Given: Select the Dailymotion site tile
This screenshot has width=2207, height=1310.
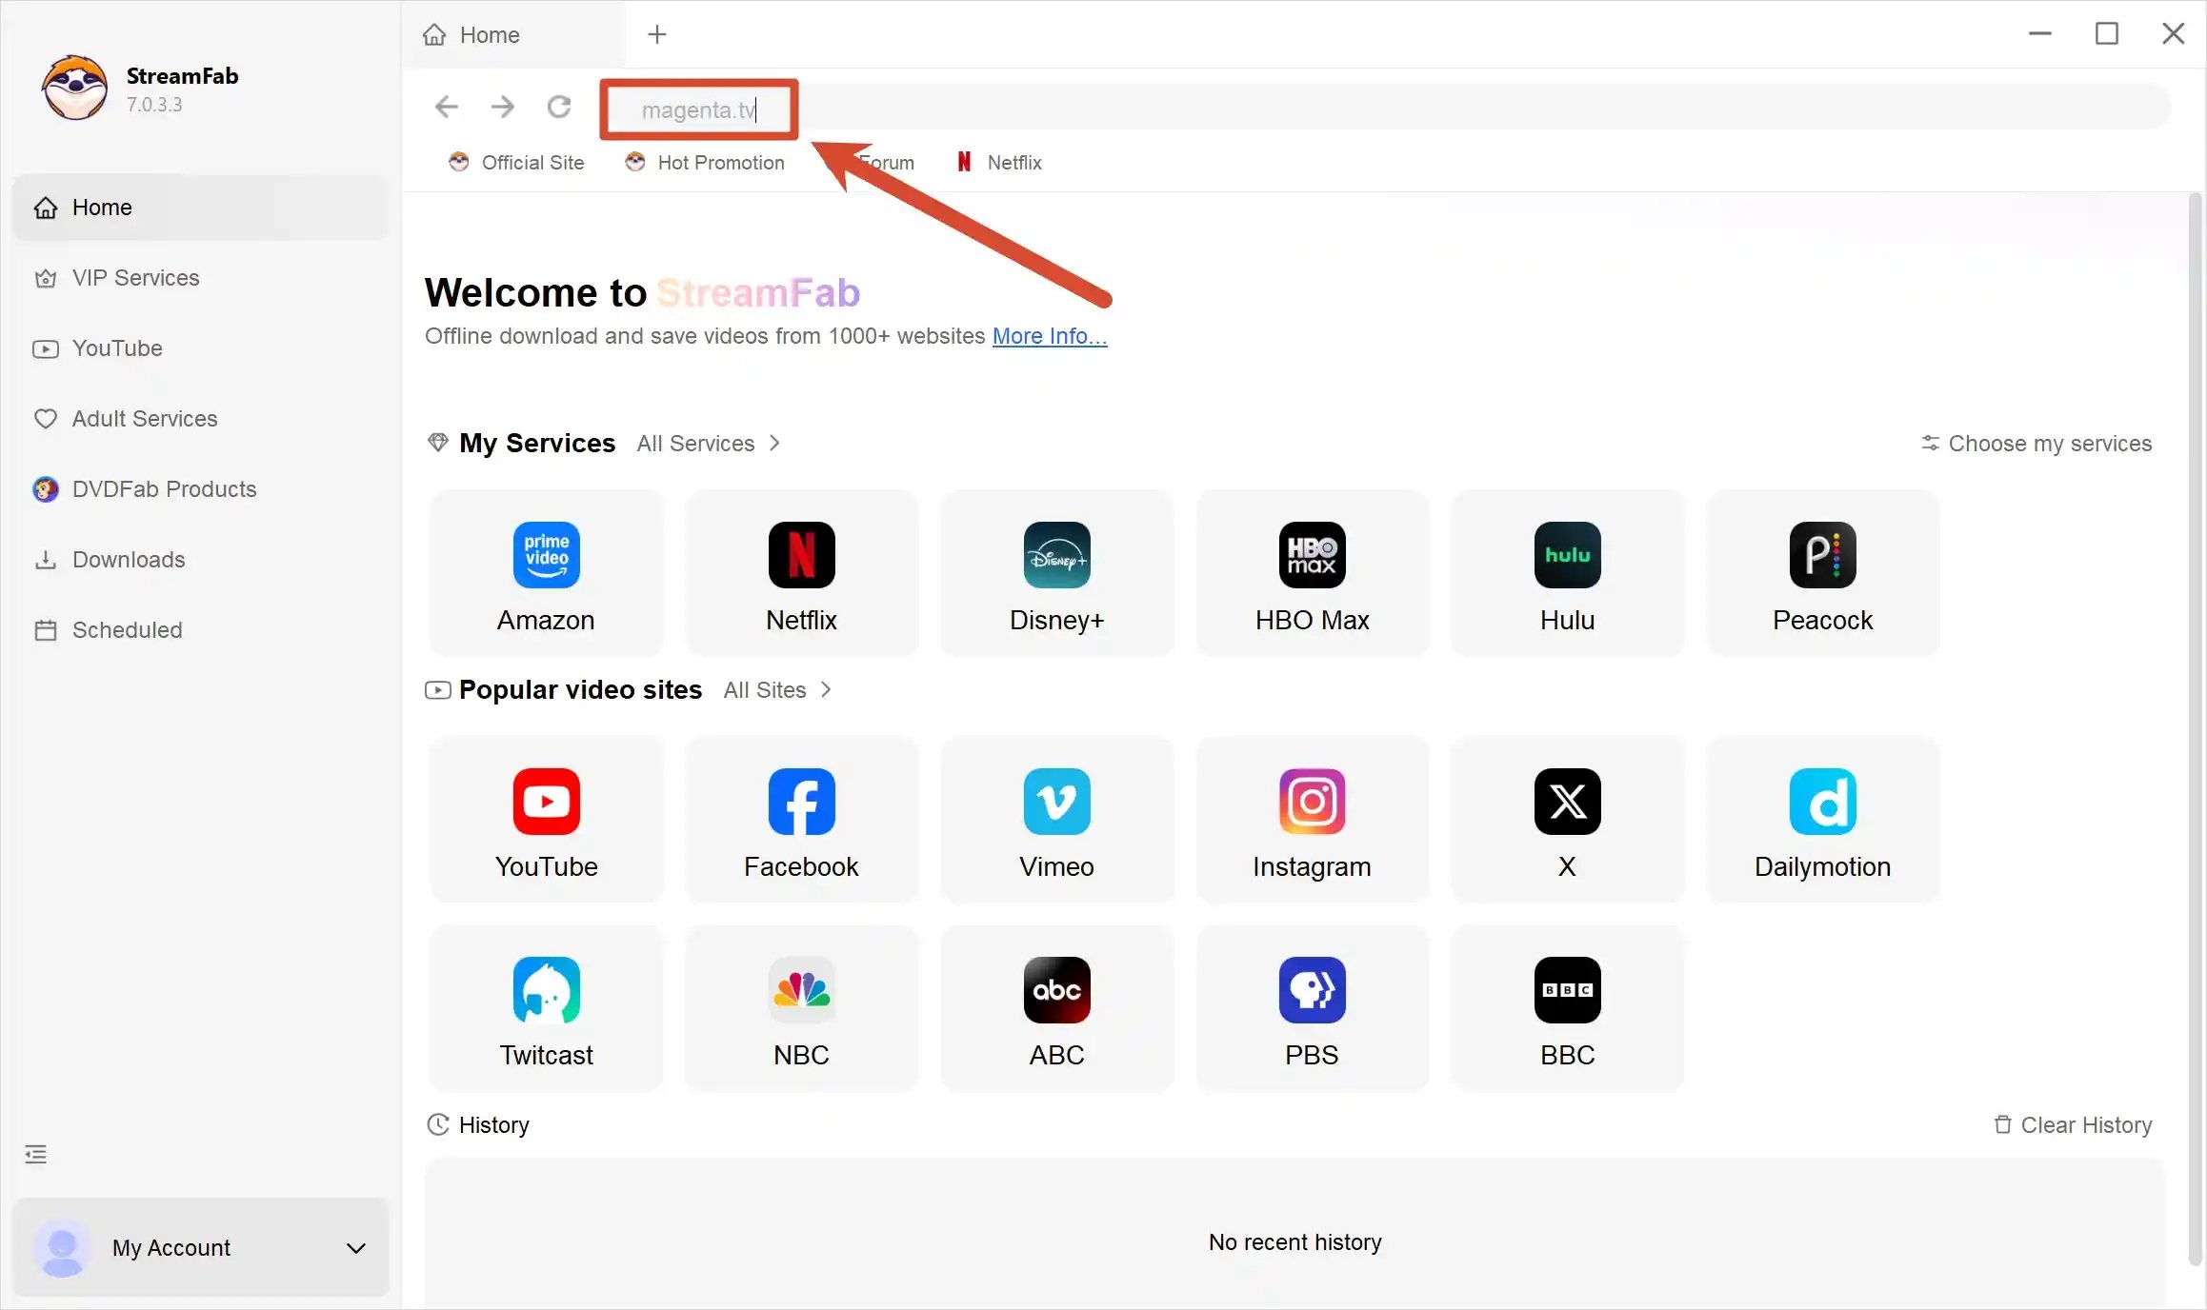Looking at the screenshot, I should point(1822,820).
